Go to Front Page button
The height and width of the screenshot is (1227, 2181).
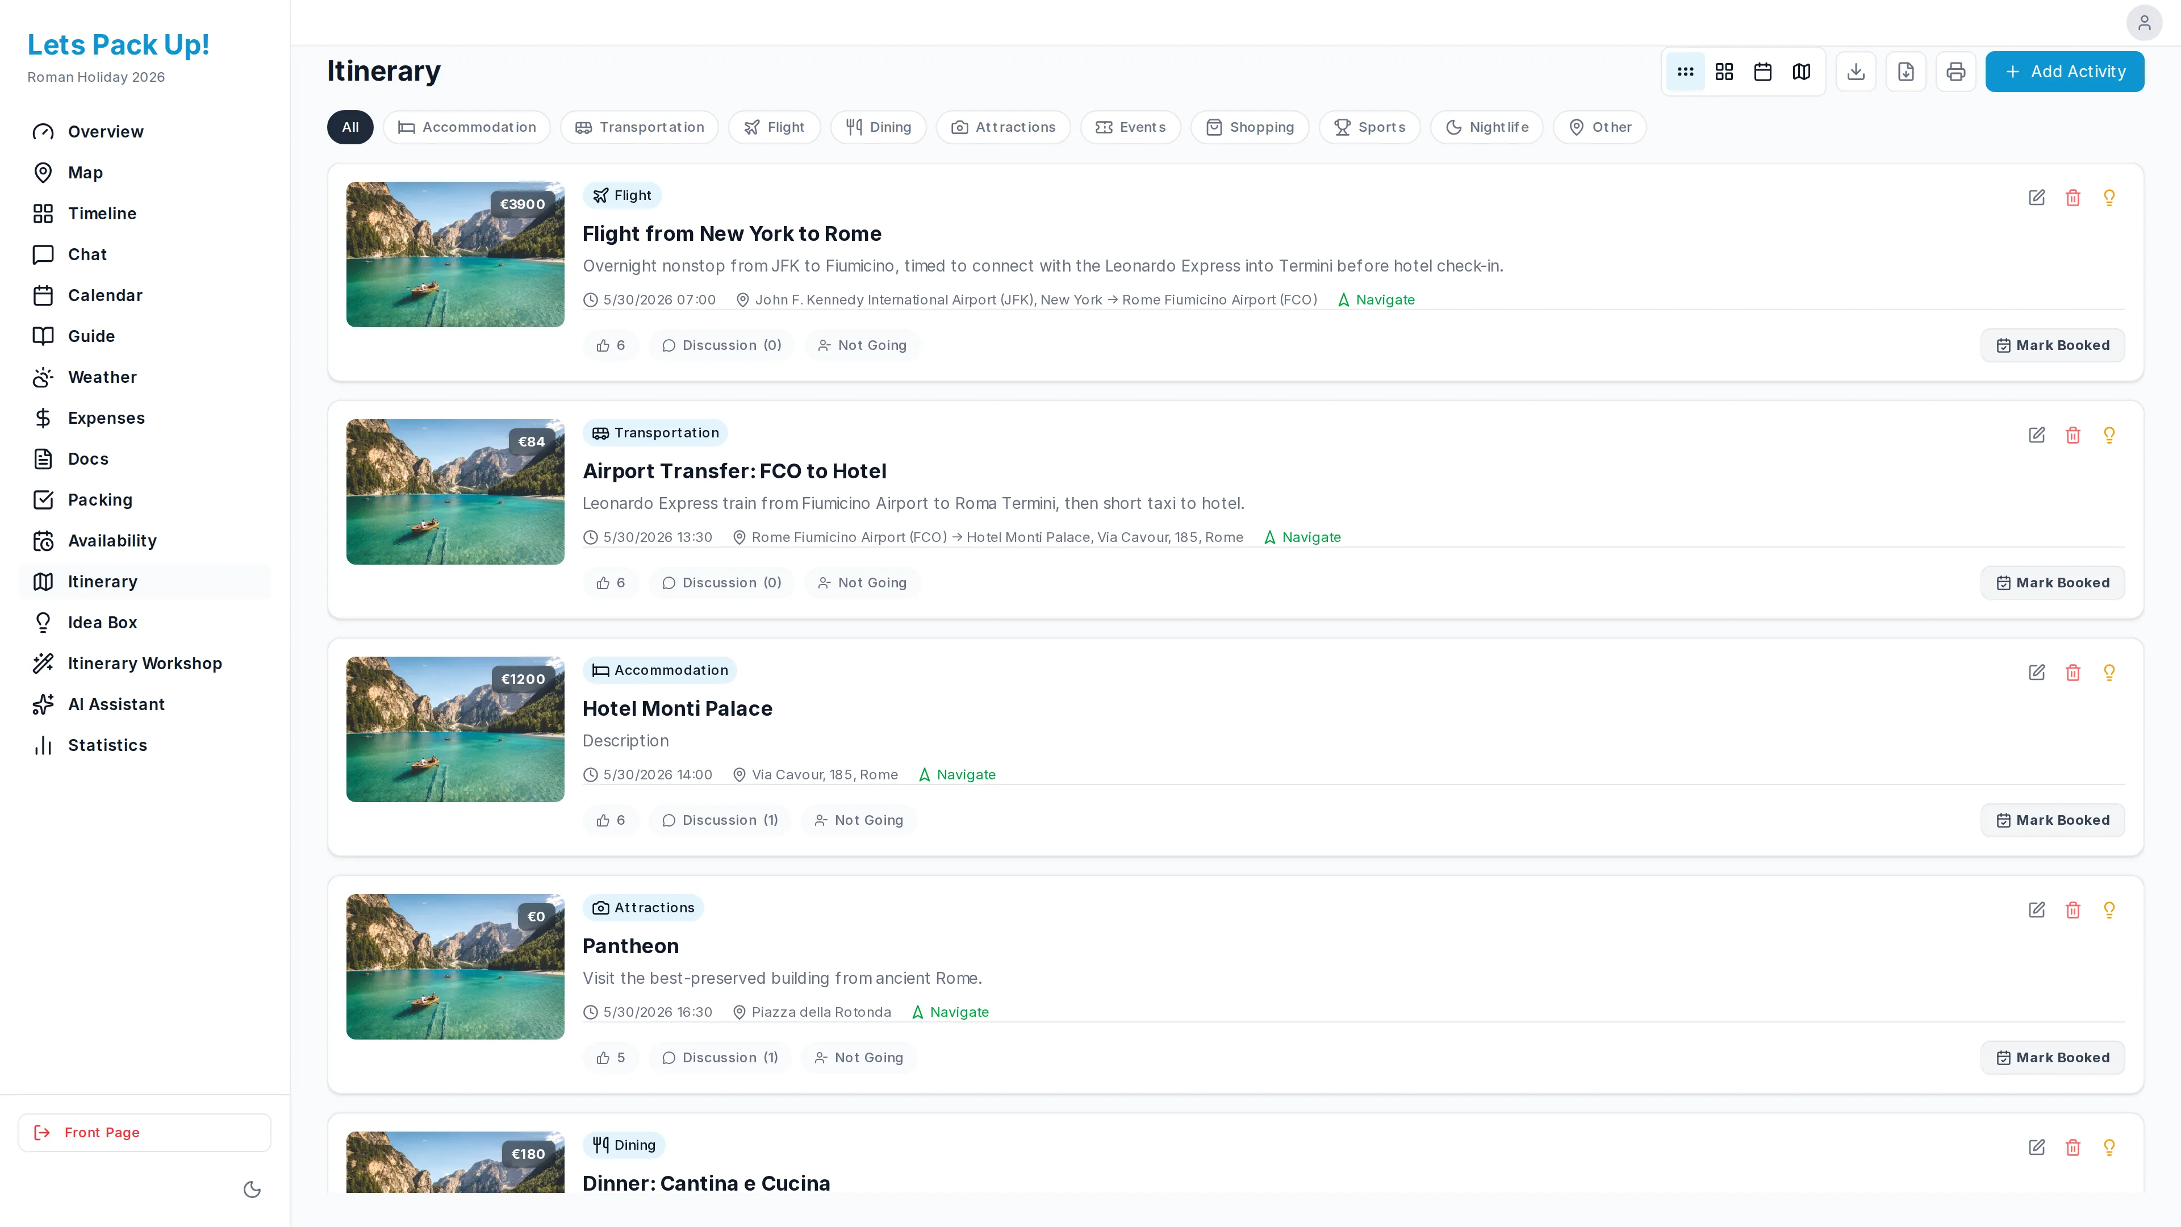(145, 1133)
